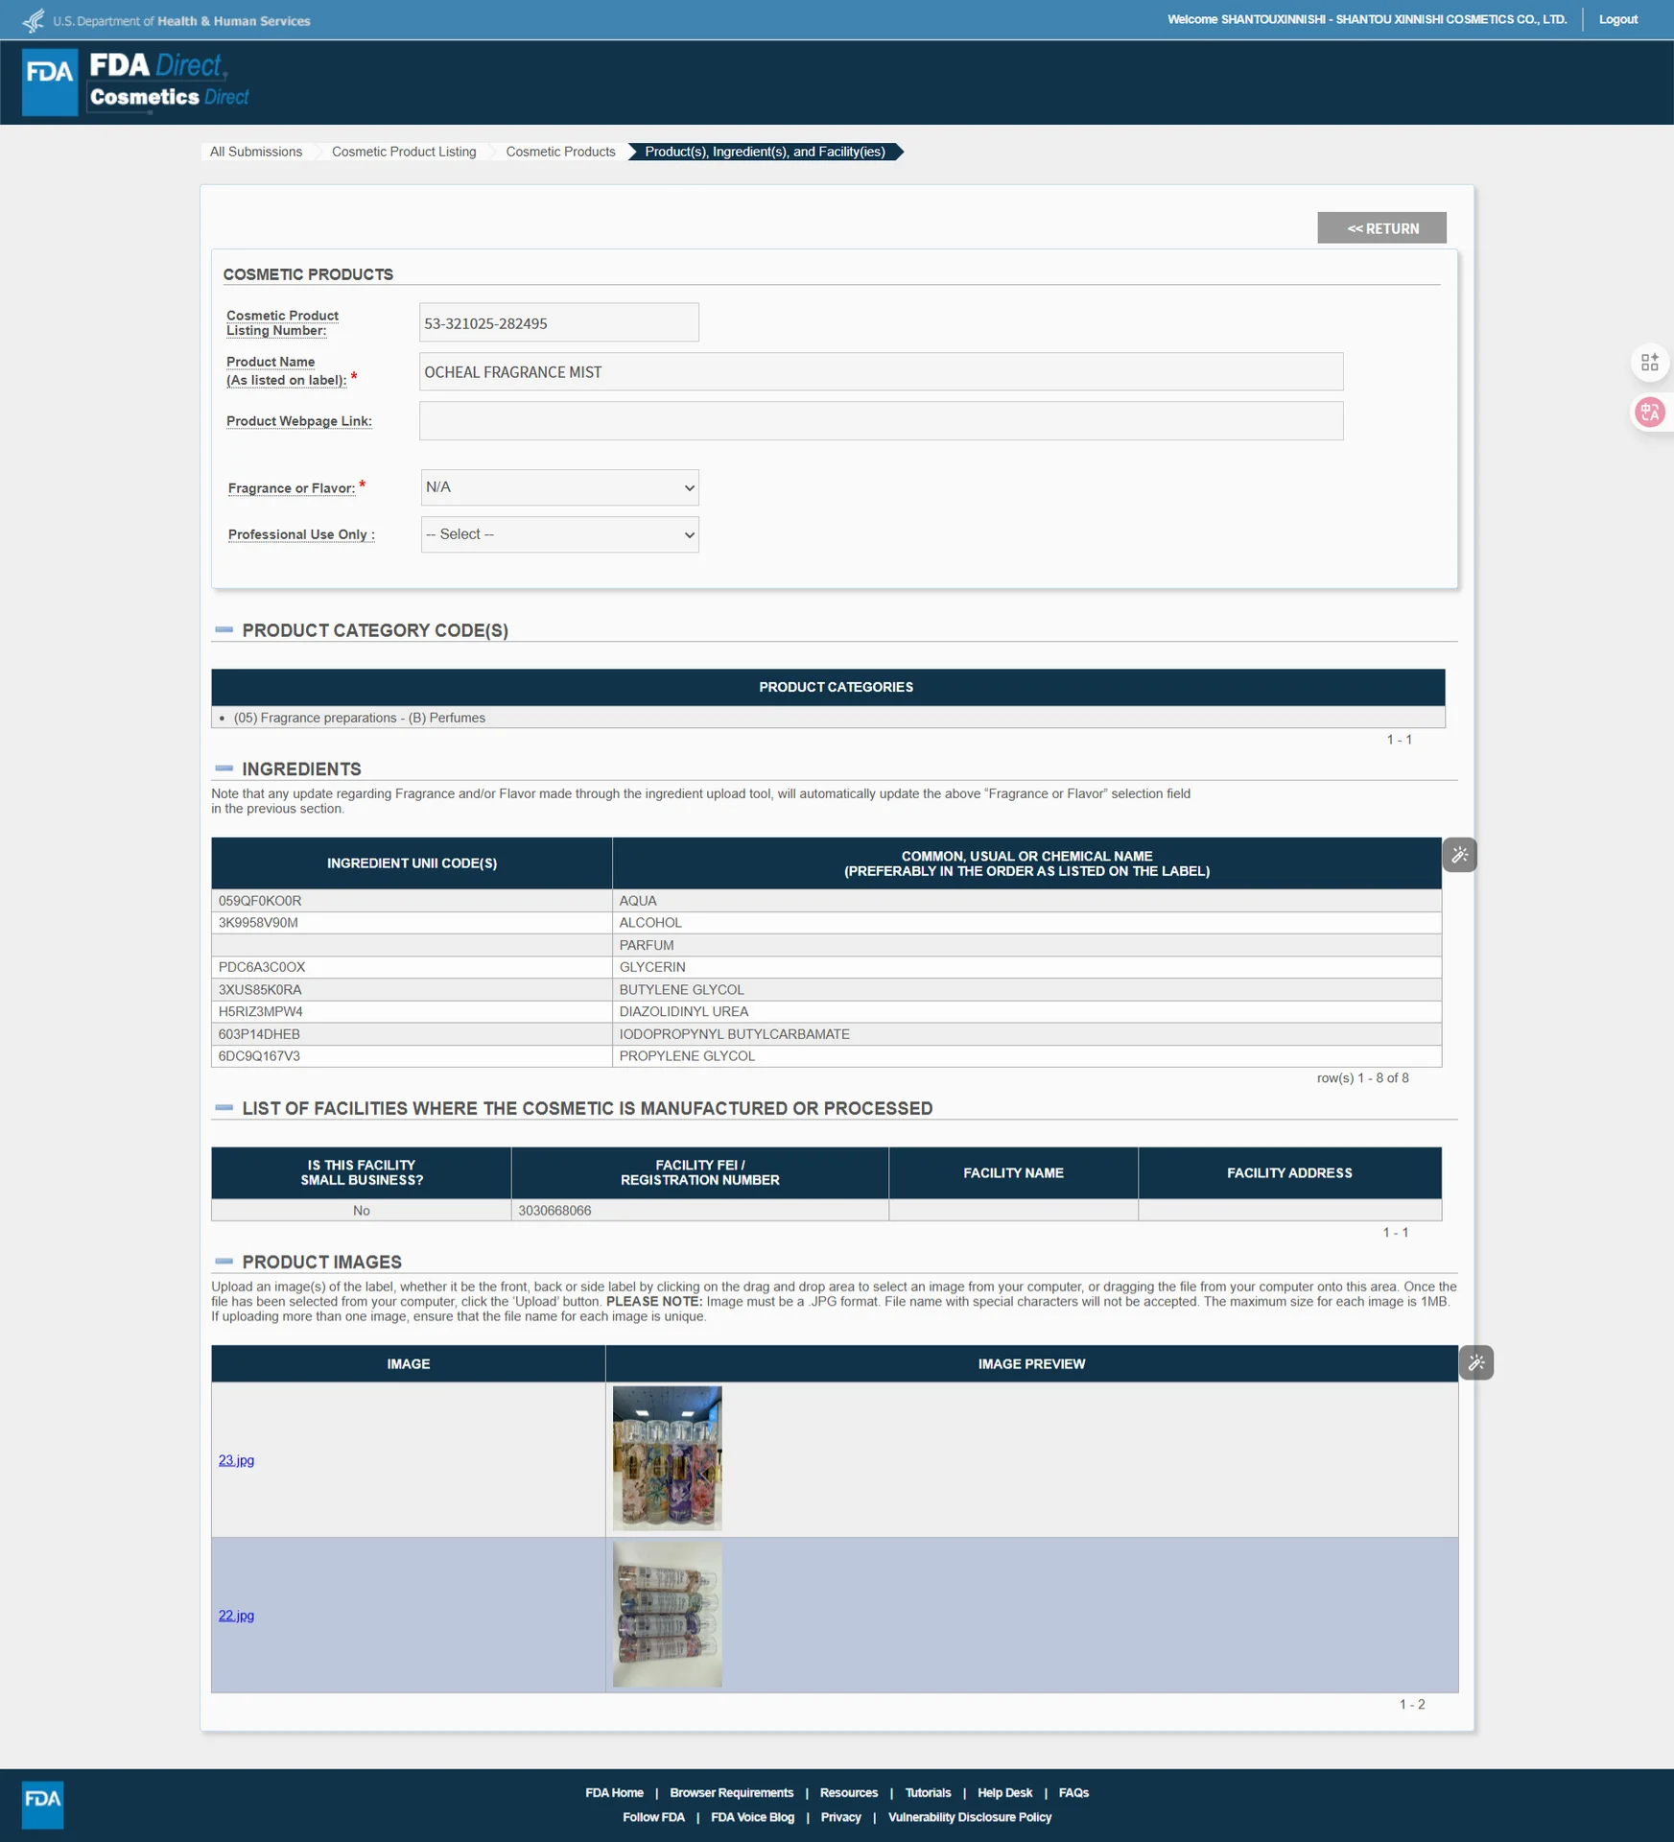Click the 23.jpg perfume bottles thumbnail
Viewport: 1674px width, 1842px height.
(x=667, y=1458)
